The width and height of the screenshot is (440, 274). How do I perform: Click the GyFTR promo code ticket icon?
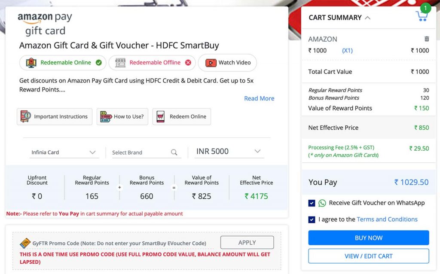coord(26,243)
